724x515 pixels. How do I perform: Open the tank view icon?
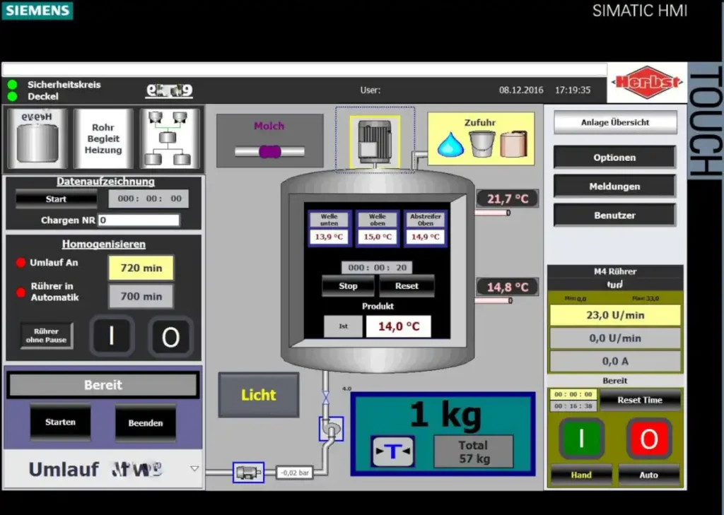[37, 138]
